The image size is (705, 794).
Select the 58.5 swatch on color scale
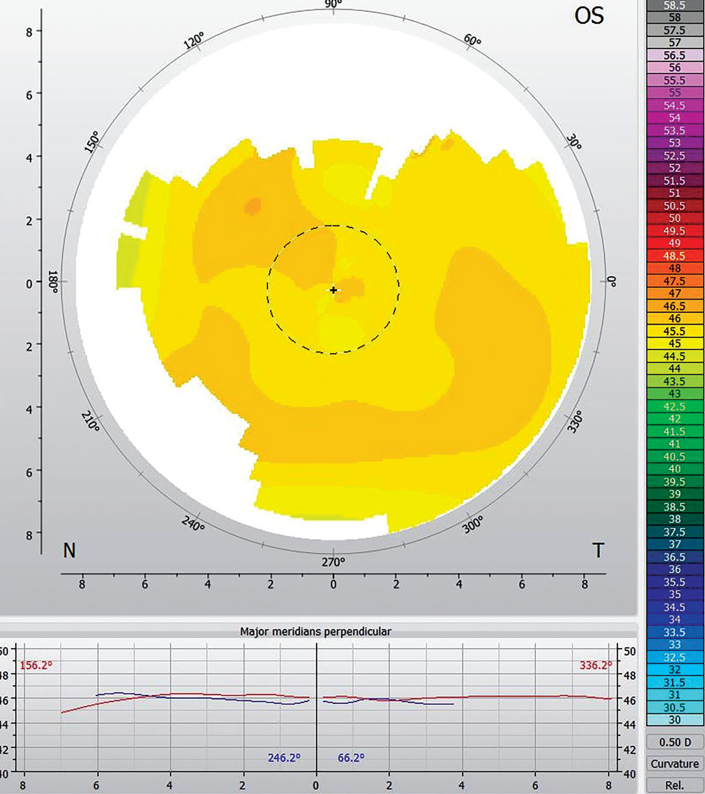tap(675, 5)
